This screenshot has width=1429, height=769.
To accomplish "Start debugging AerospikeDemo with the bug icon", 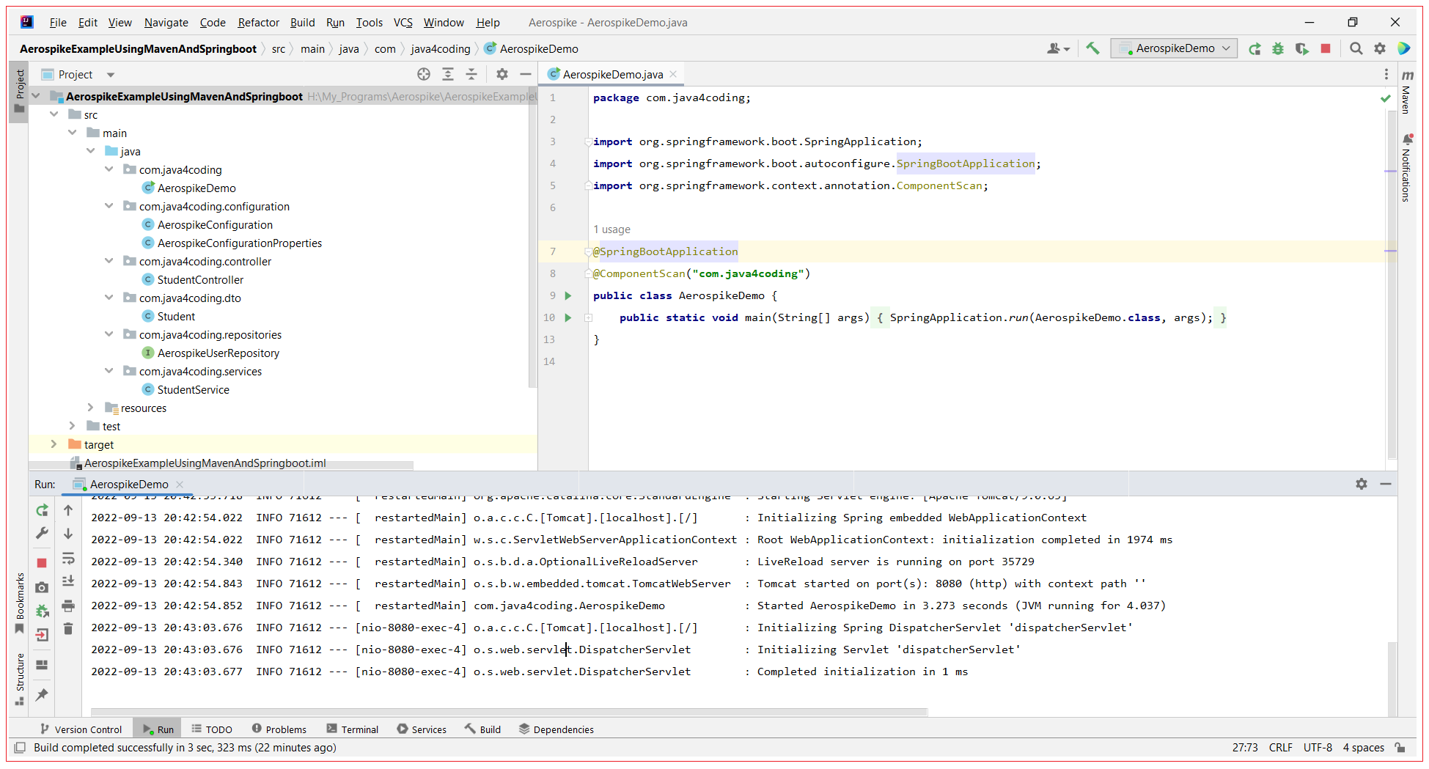I will click(x=1278, y=48).
